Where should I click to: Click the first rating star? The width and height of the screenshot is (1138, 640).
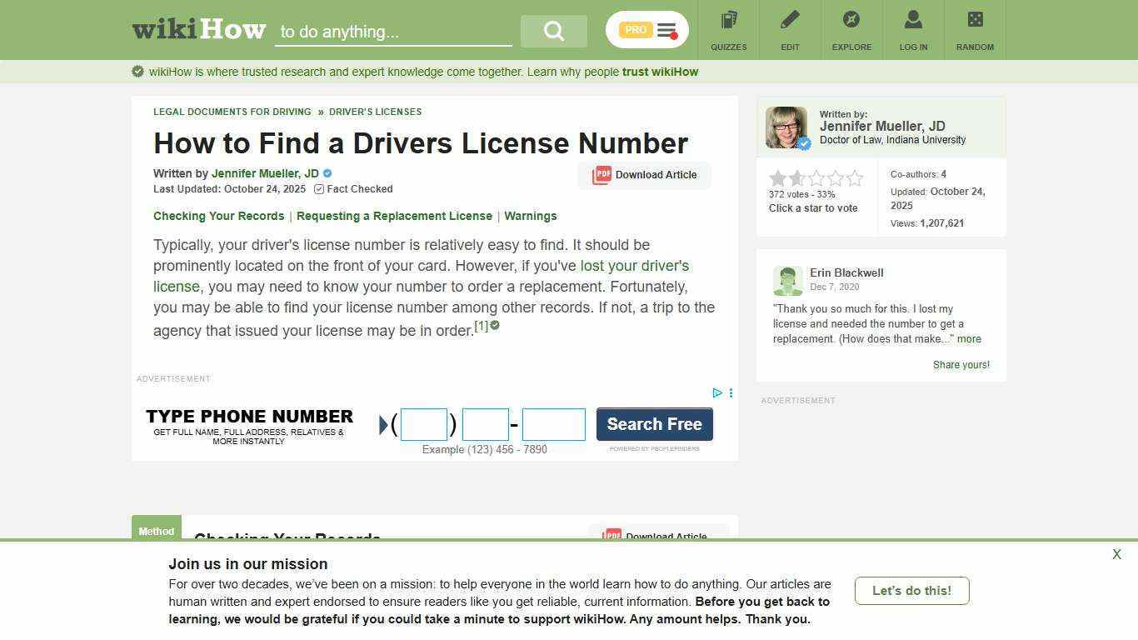click(x=776, y=177)
